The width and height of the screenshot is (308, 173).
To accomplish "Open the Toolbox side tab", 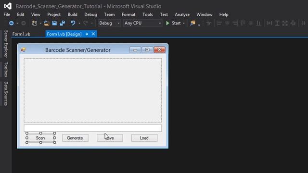I will (6, 69).
